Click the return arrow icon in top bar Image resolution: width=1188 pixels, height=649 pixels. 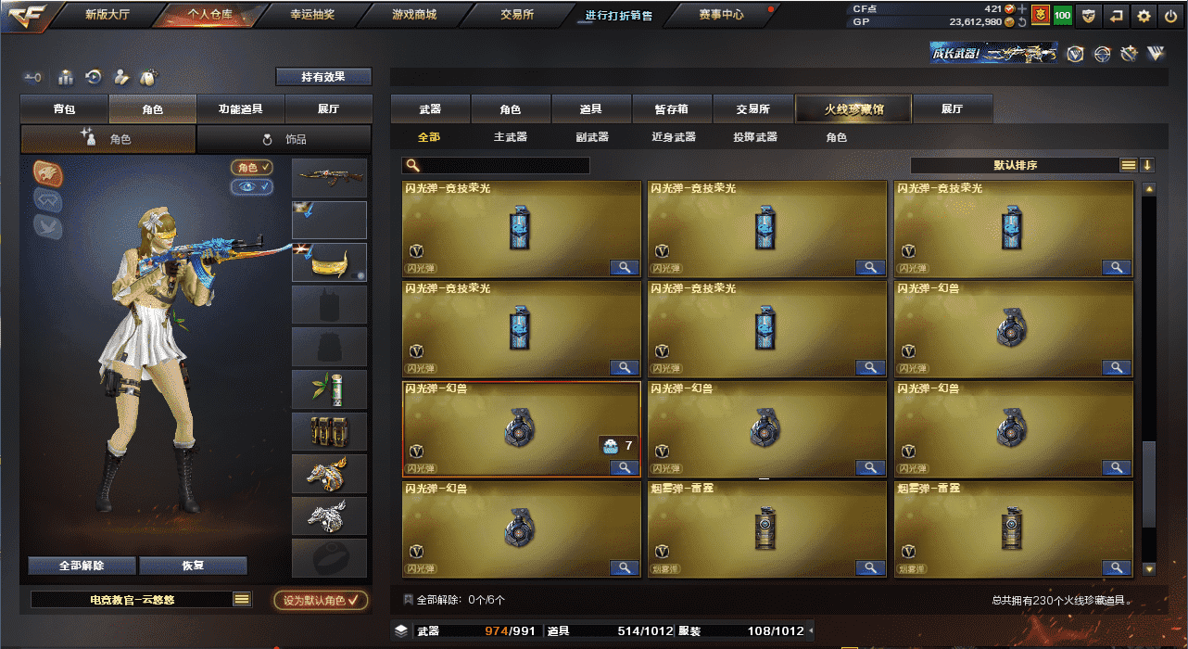pos(1117,15)
